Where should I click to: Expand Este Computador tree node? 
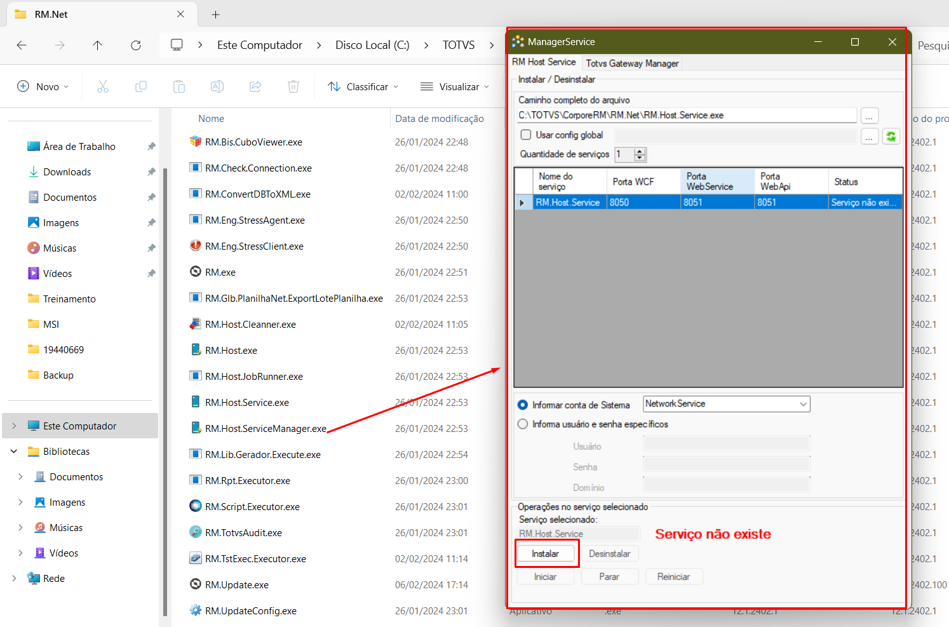[x=14, y=426]
